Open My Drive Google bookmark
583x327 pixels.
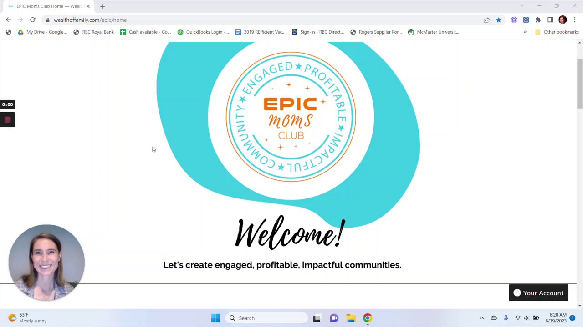pos(42,32)
